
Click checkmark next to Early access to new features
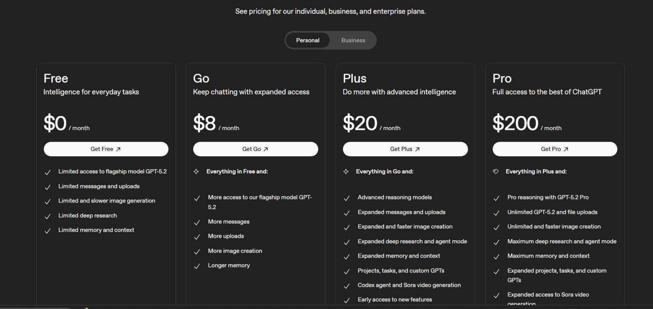(x=347, y=300)
